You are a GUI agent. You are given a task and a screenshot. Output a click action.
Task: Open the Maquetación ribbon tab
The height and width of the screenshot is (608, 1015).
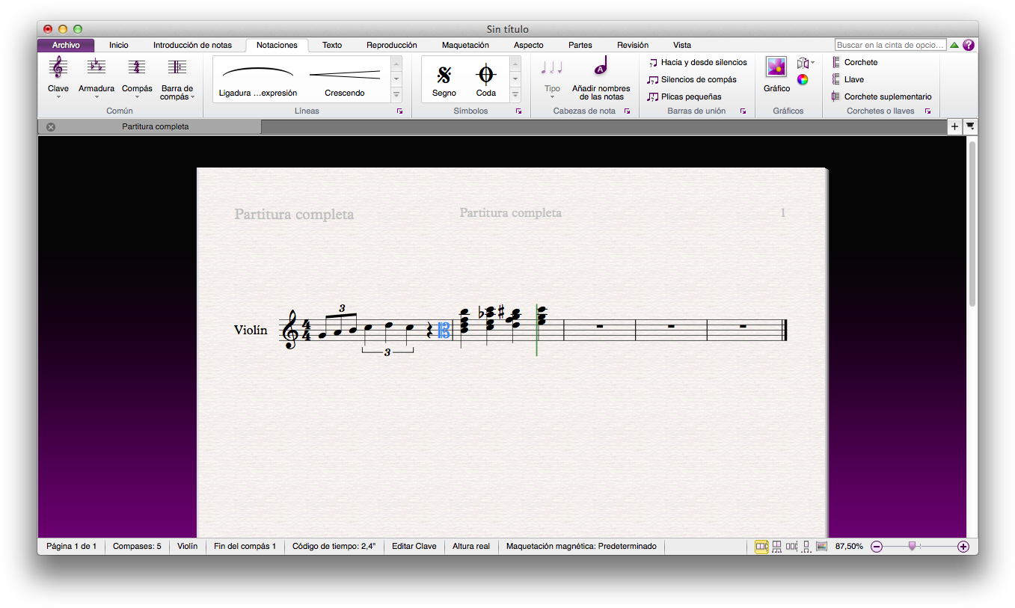click(x=464, y=45)
